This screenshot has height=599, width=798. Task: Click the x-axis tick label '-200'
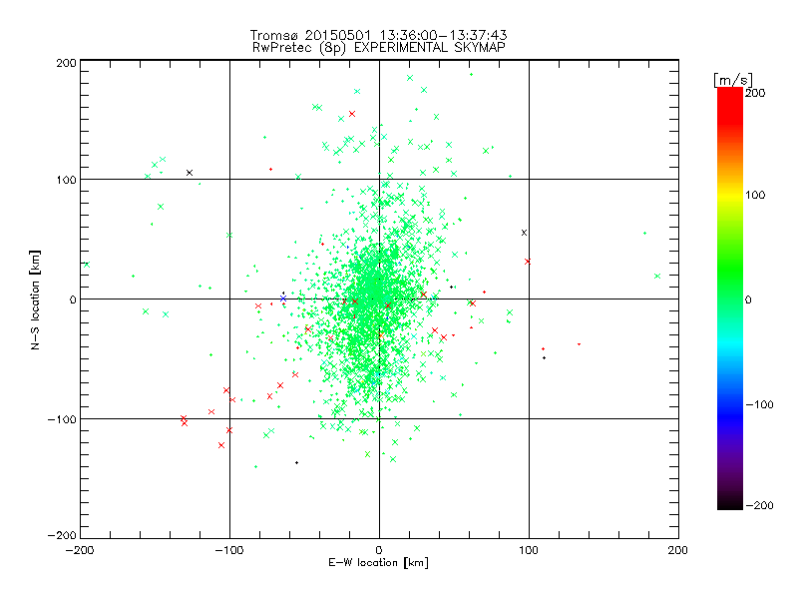pyautogui.click(x=80, y=550)
